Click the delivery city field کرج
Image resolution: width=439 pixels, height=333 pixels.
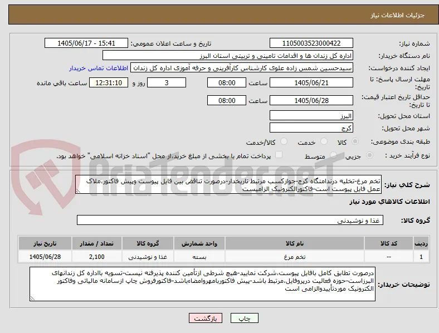coord(311,128)
